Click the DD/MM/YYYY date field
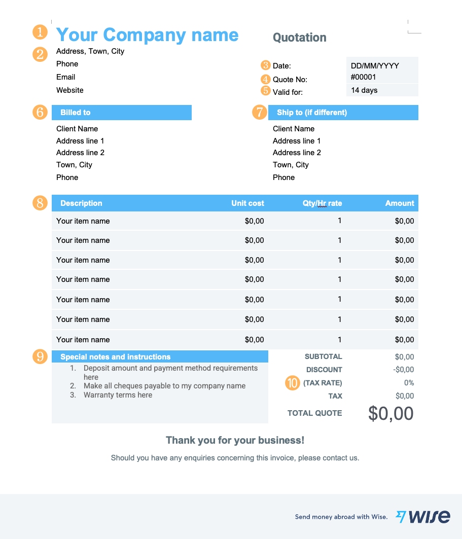This screenshot has height=539, width=462. coord(375,66)
